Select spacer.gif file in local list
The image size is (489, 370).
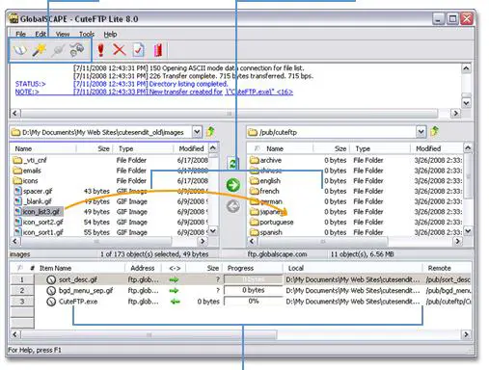point(33,191)
